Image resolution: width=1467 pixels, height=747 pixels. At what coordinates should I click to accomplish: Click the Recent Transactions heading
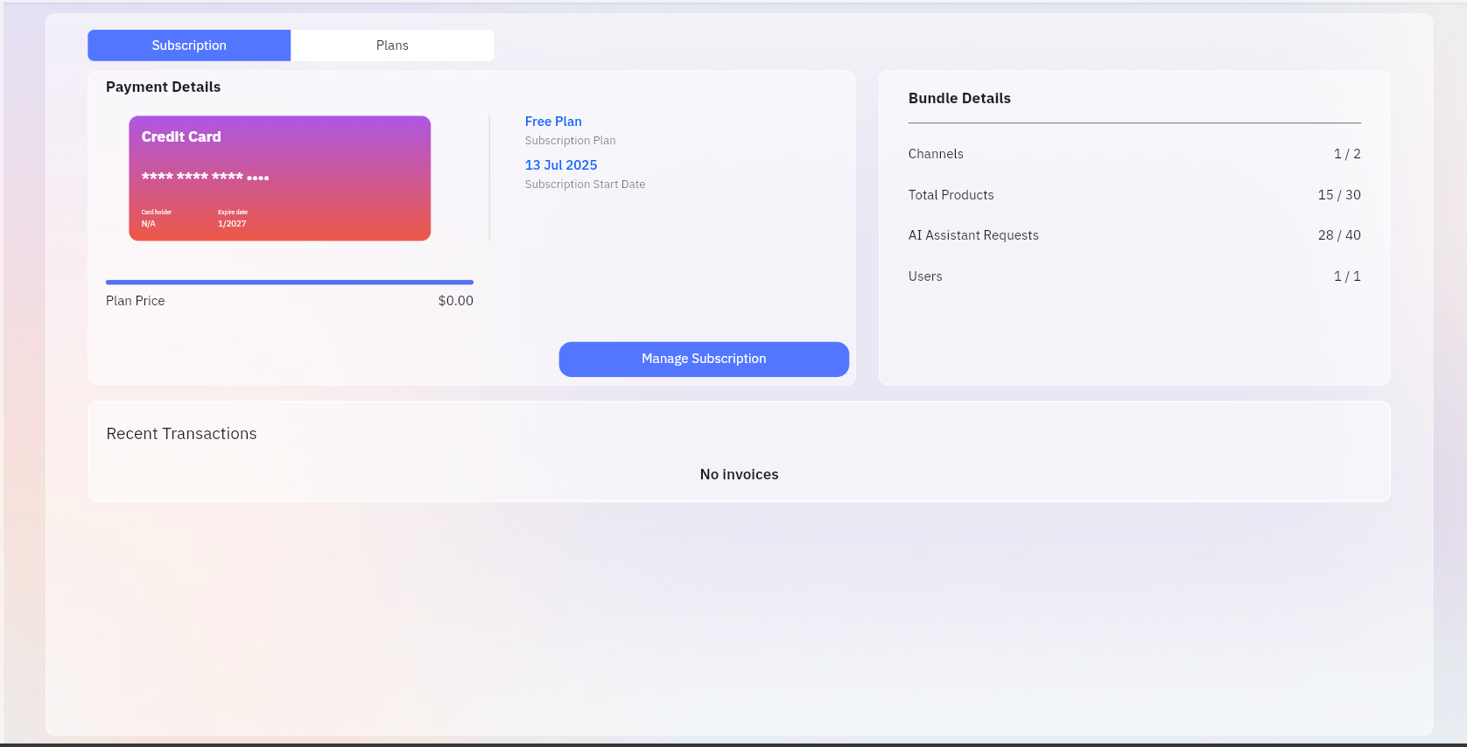pos(181,434)
